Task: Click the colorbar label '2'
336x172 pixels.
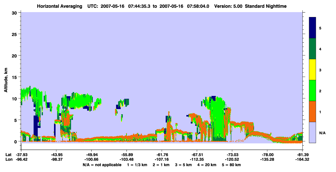Action: point(320,91)
